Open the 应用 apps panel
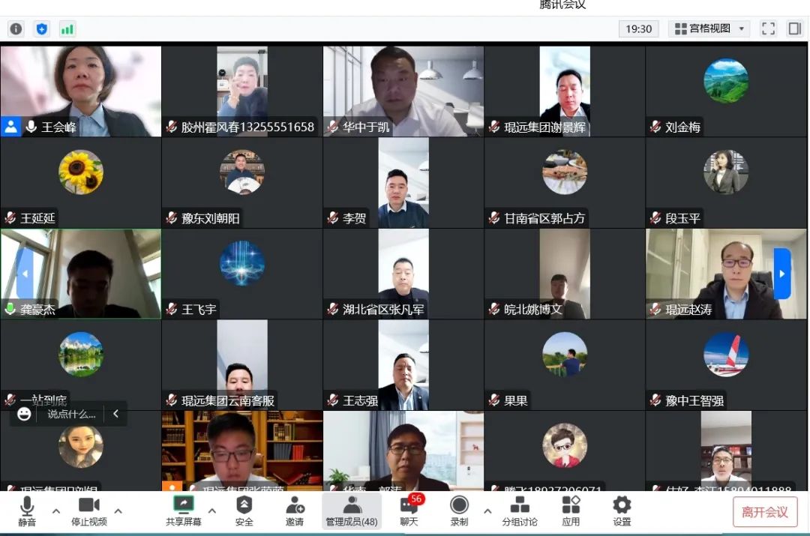 pyautogui.click(x=571, y=511)
